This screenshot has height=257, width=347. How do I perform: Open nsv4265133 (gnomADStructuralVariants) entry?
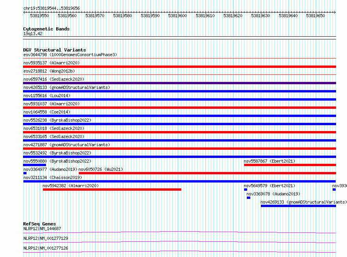pyautogui.click(x=67, y=87)
